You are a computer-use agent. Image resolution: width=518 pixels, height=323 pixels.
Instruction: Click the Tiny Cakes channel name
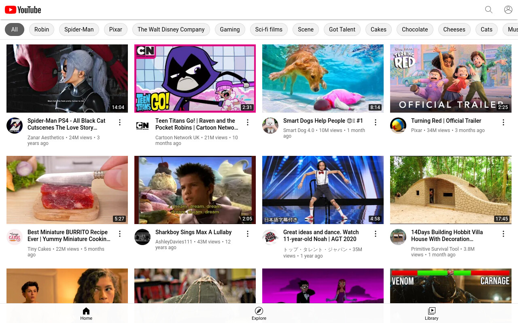coord(39,249)
